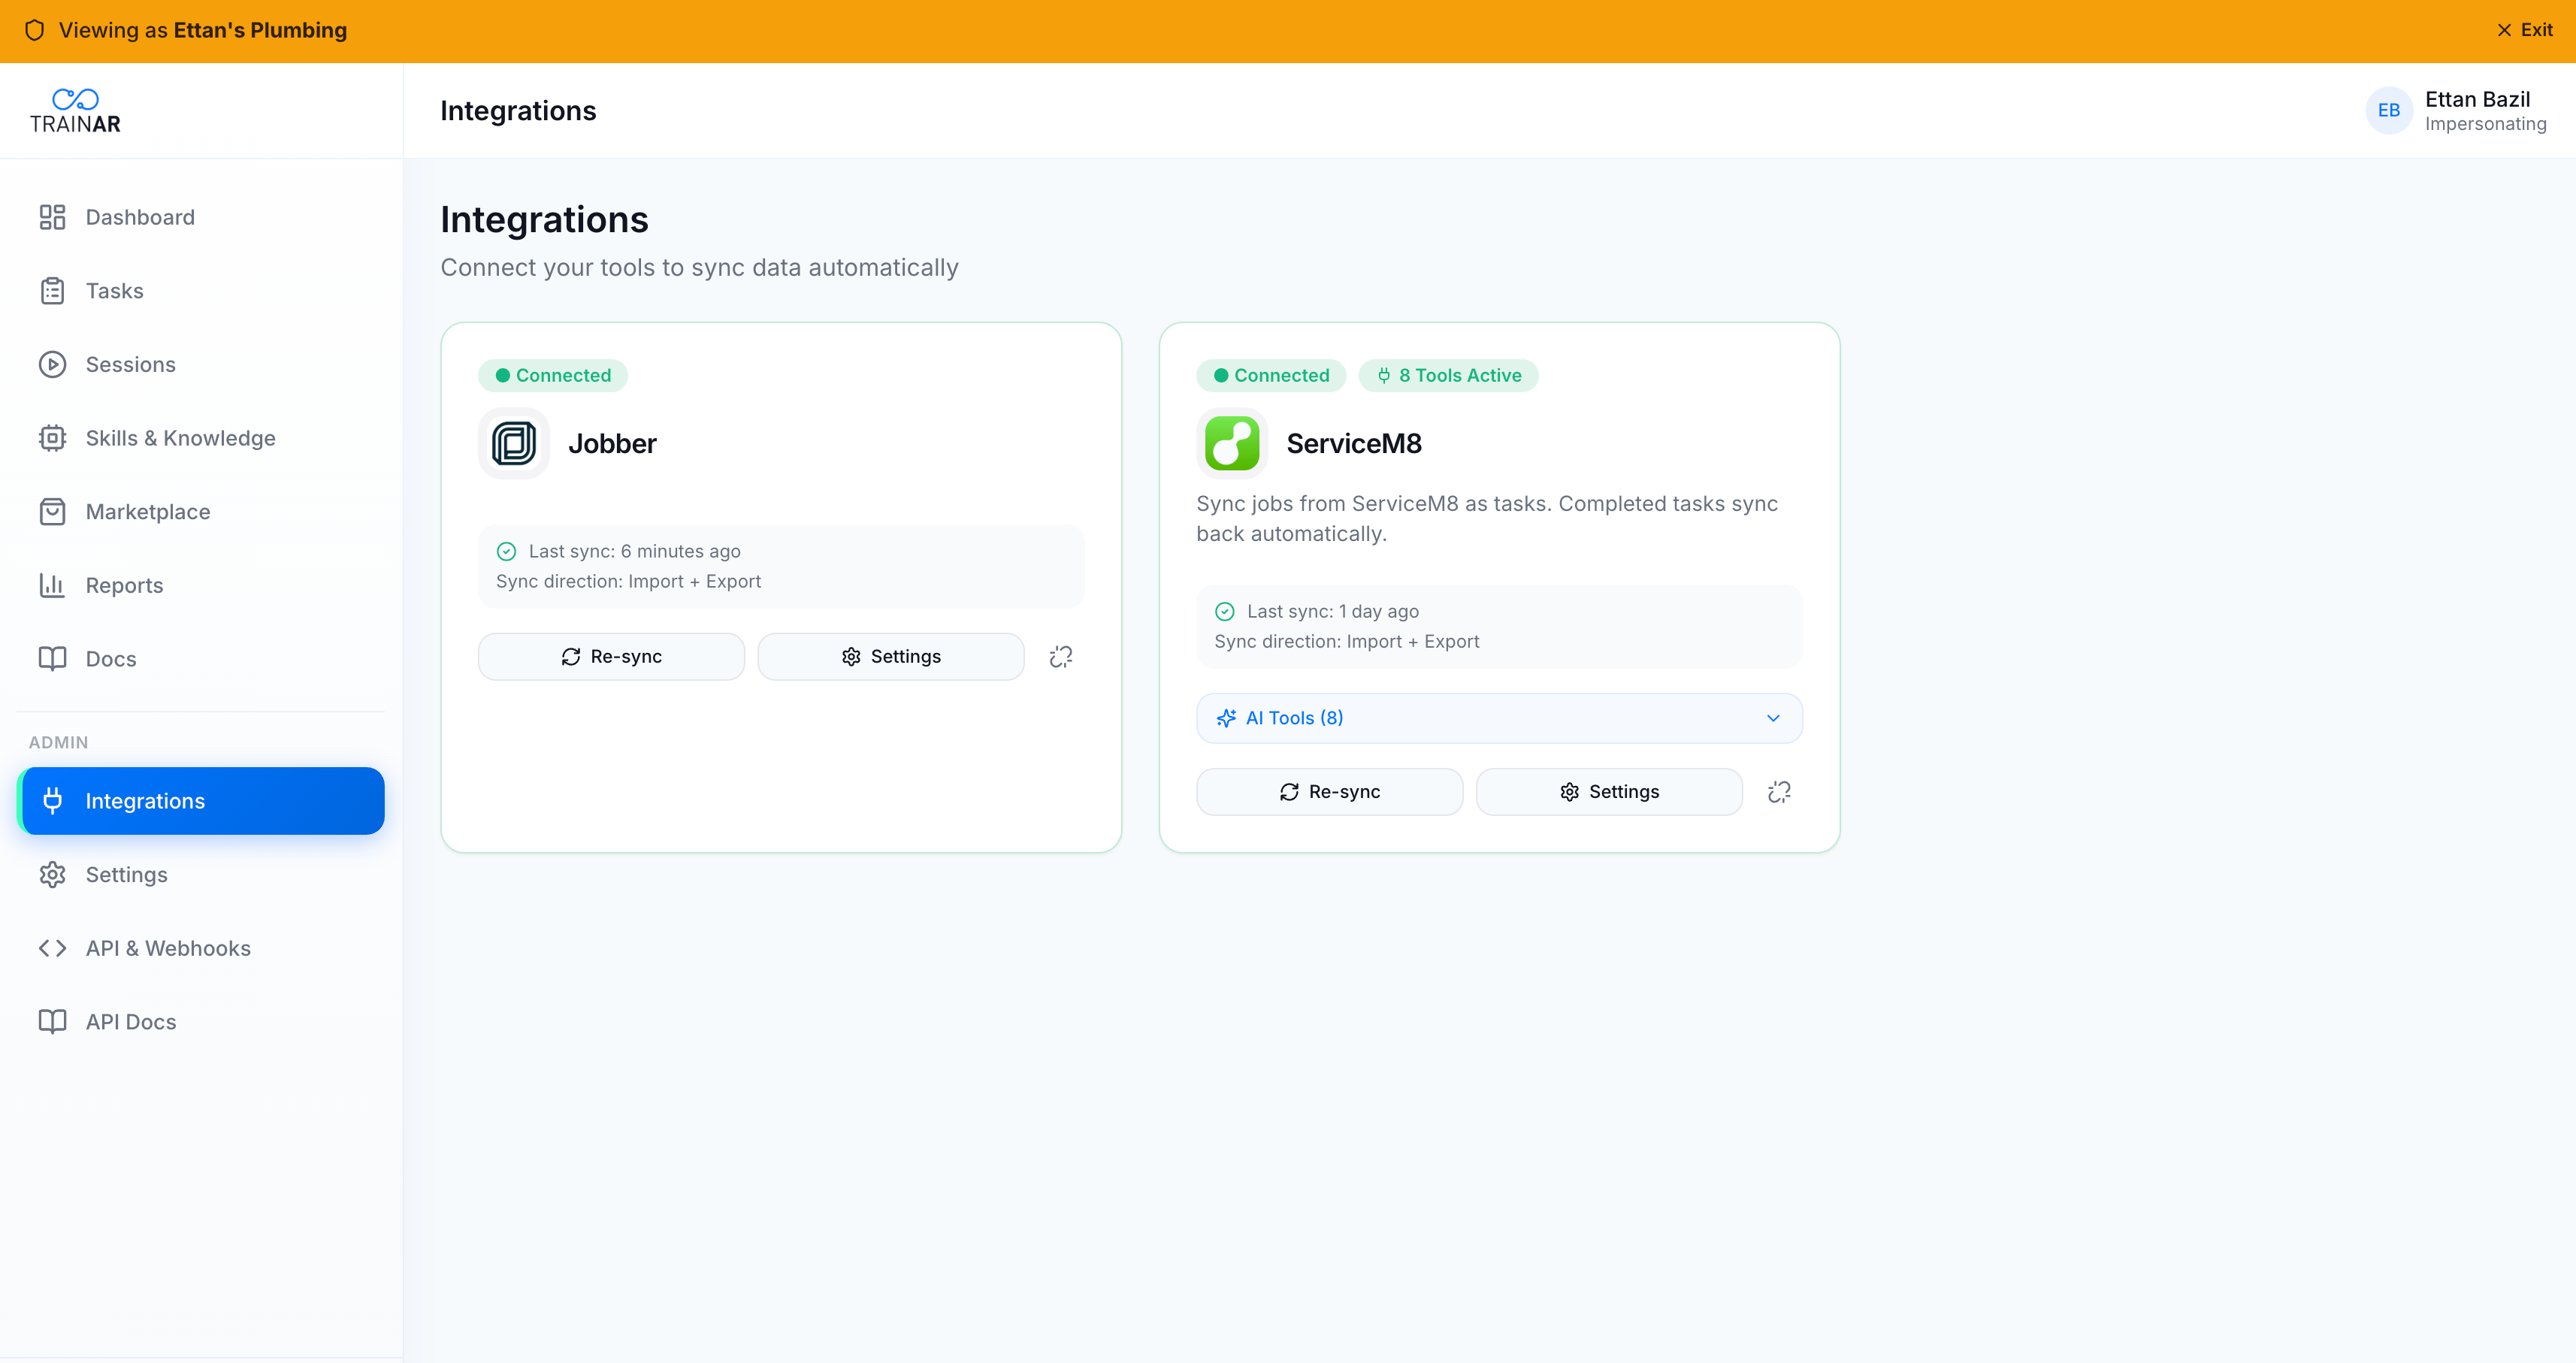
Task: Click the API & Webhooks code icon
Action: [53, 947]
